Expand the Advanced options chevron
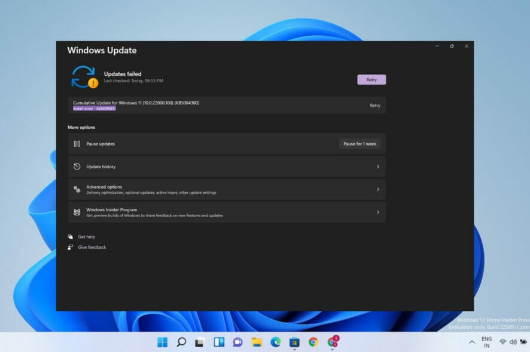Screen dimensions: 530x352 [x=377, y=189]
